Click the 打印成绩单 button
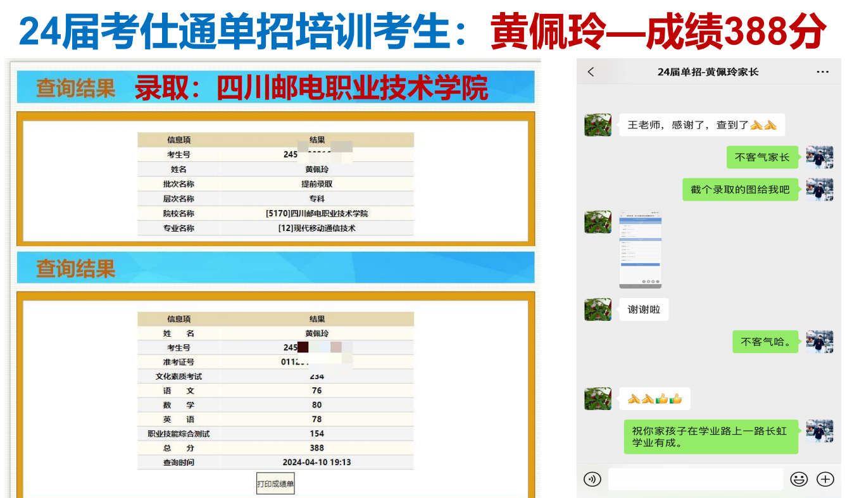Image resolution: width=845 pixels, height=498 pixels. tap(275, 484)
